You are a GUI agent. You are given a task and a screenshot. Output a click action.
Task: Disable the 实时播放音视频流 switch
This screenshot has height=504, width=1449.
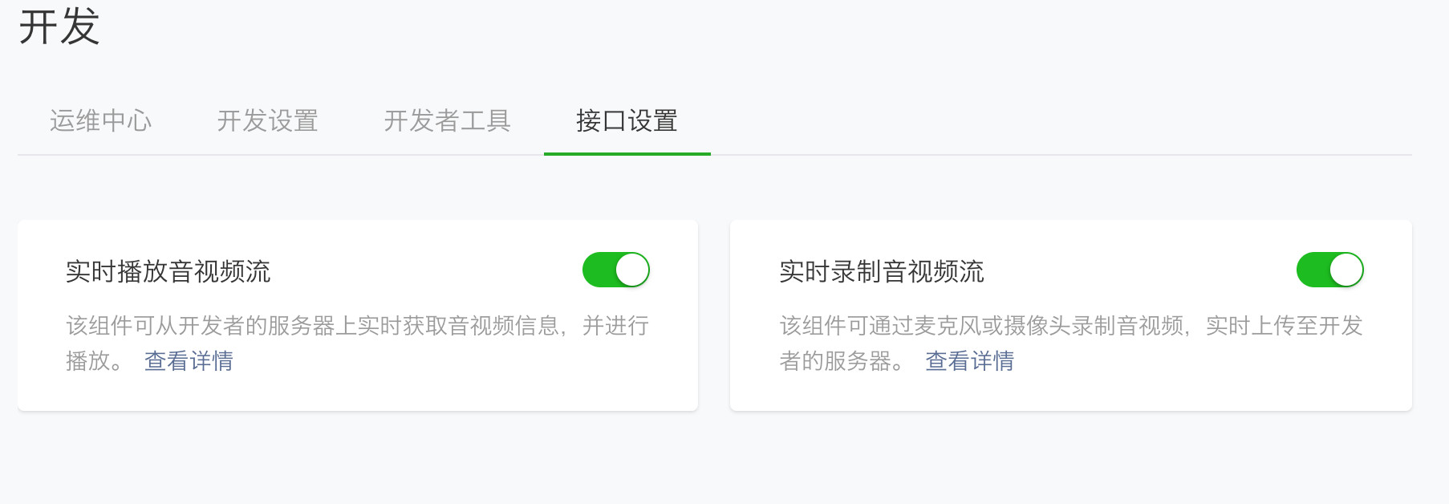[x=616, y=270]
